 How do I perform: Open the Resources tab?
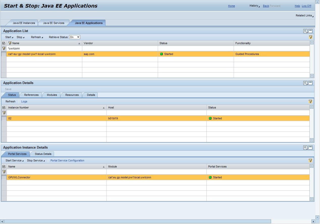tap(72, 95)
